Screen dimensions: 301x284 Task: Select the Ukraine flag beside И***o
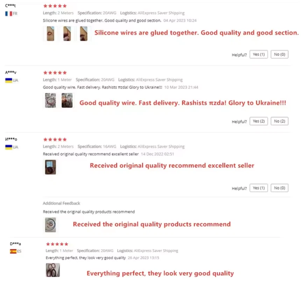tap(9, 147)
